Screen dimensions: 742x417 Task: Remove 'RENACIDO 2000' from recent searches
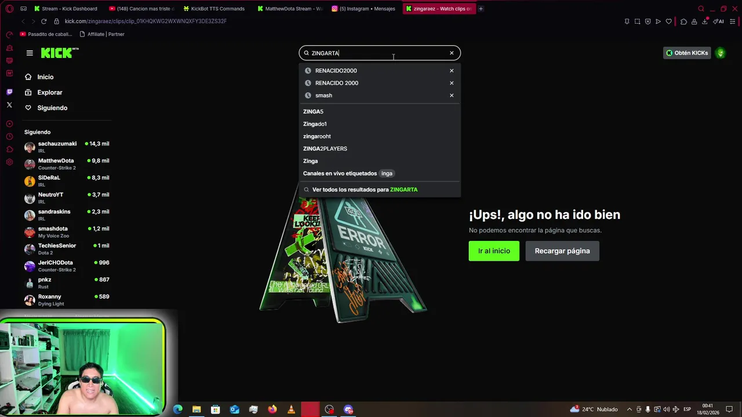[x=452, y=83]
